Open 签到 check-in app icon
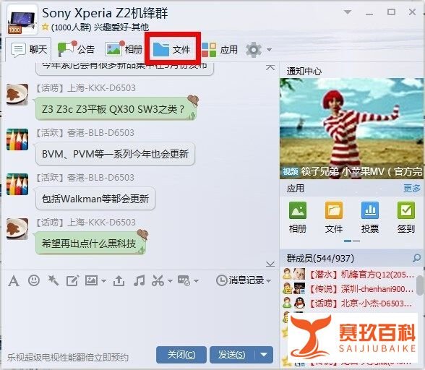Image resolution: width=425 pixels, height=370 pixels. point(405,218)
